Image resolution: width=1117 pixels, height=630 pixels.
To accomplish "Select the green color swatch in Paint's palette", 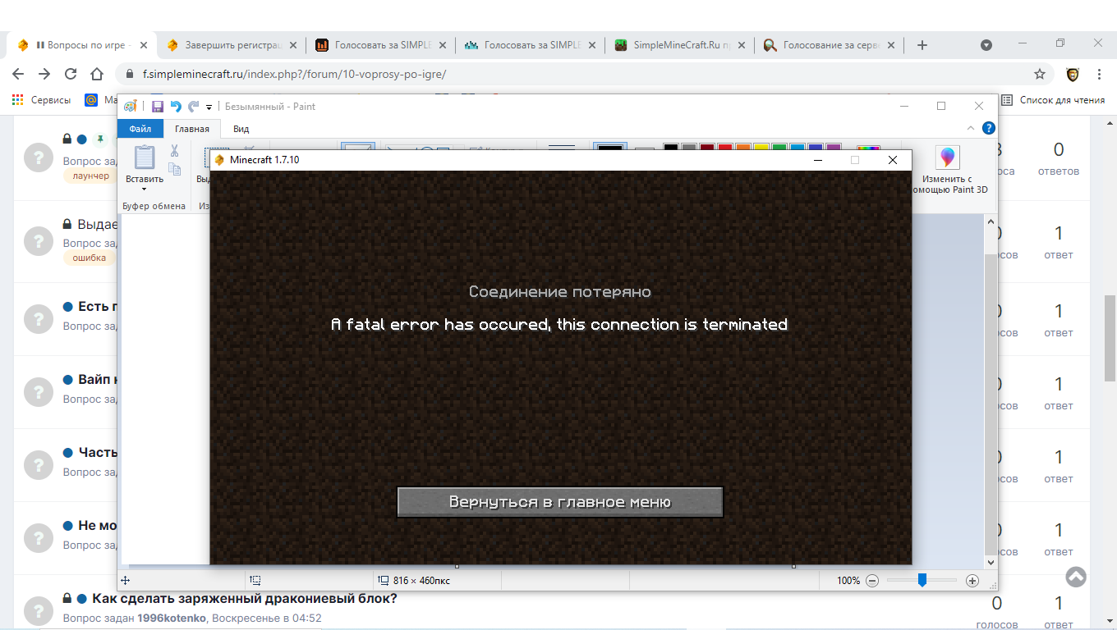I will pyautogui.click(x=779, y=148).
